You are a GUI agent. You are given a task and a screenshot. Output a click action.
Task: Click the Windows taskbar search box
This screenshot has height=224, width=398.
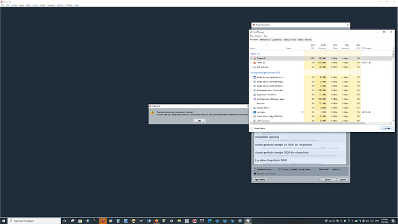[x=34, y=221]
